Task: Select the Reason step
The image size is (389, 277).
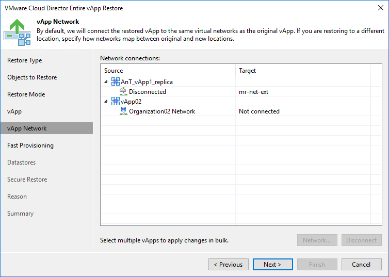Action: pyautogui.click(x=17, y=197)
